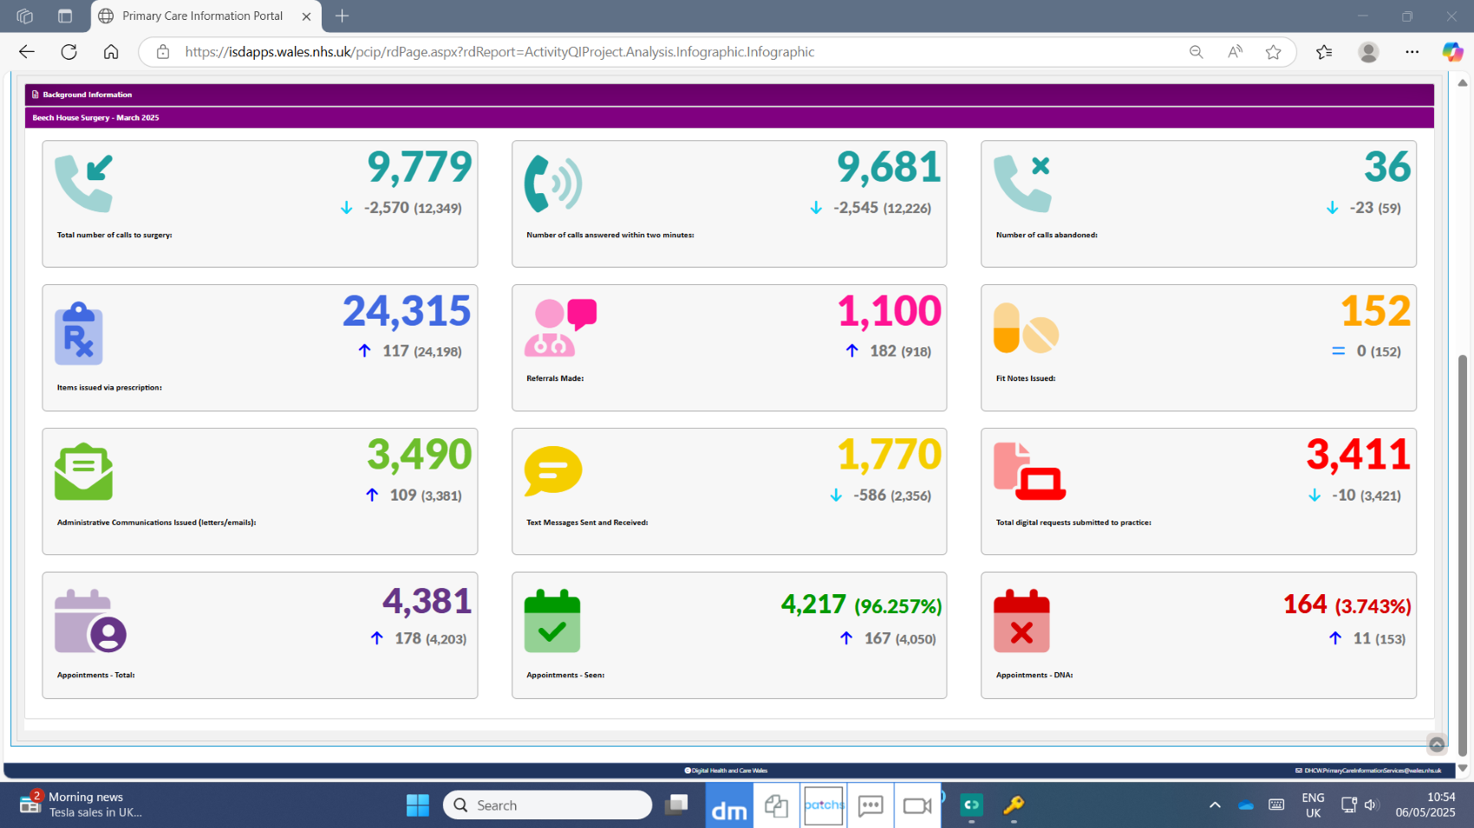Click the prescription clipboard Rx icon
The height and width of the screenshot is (828, 1474).
tap(79, 334)
